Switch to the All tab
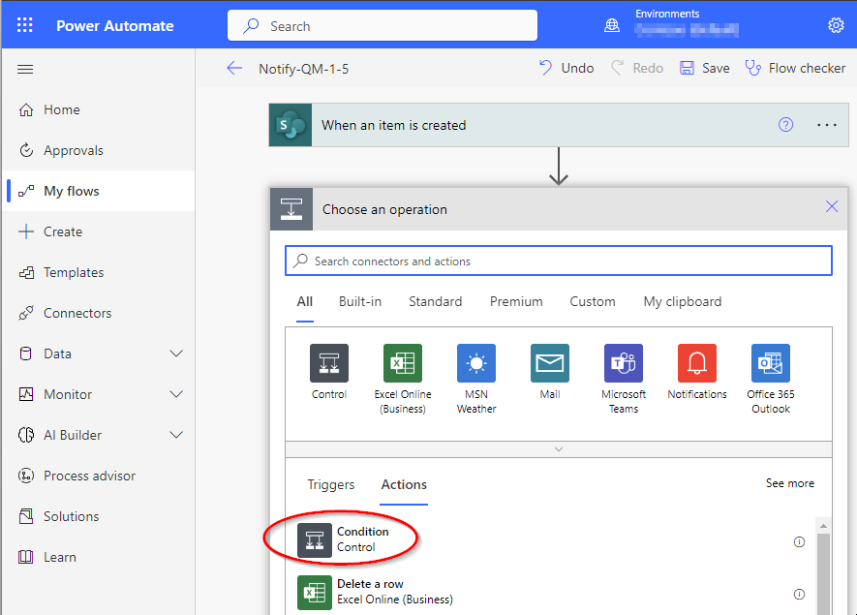This screenshot has width=857, height=615. [305, 302]
